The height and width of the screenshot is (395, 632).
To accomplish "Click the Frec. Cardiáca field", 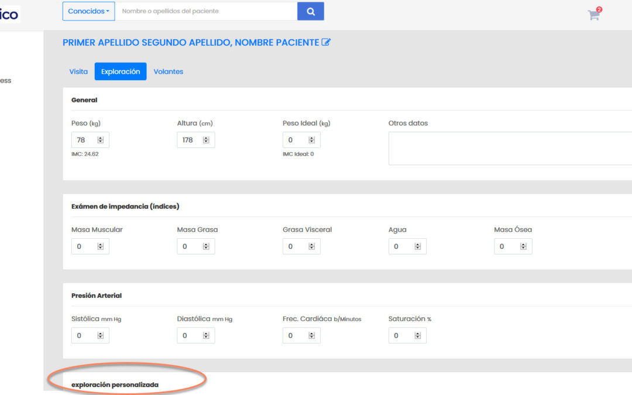I will (x=301, y=335).
